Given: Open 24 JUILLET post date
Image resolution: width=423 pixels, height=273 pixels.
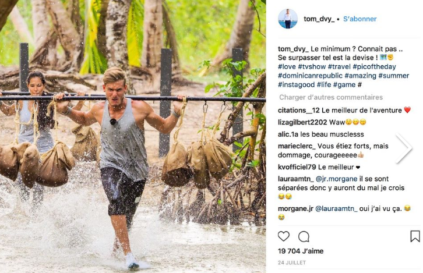Looking at the screenshot, I should (292, 263).
